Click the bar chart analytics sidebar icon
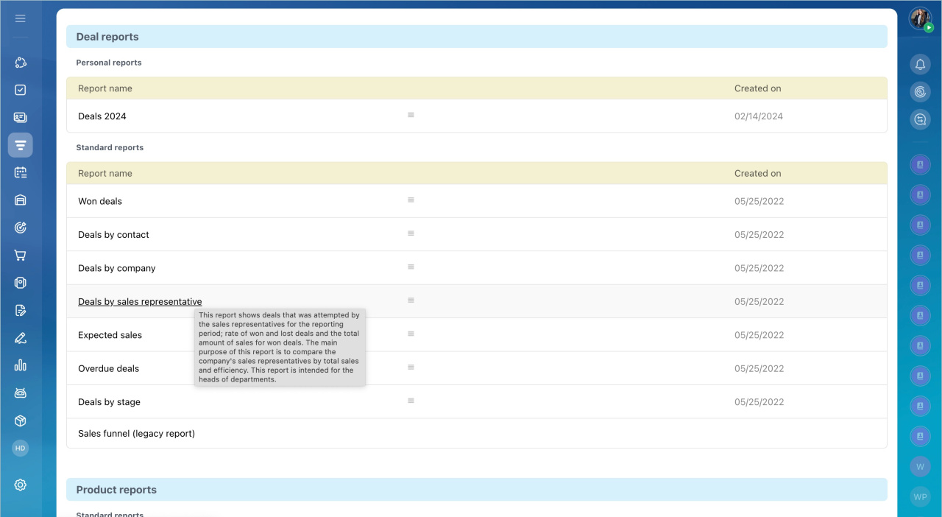This screenshot has width=942, height=517. click(x=20, y=365)
